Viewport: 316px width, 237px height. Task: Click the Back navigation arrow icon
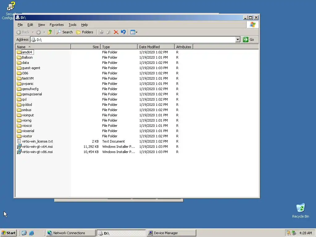tap(19, 32)
